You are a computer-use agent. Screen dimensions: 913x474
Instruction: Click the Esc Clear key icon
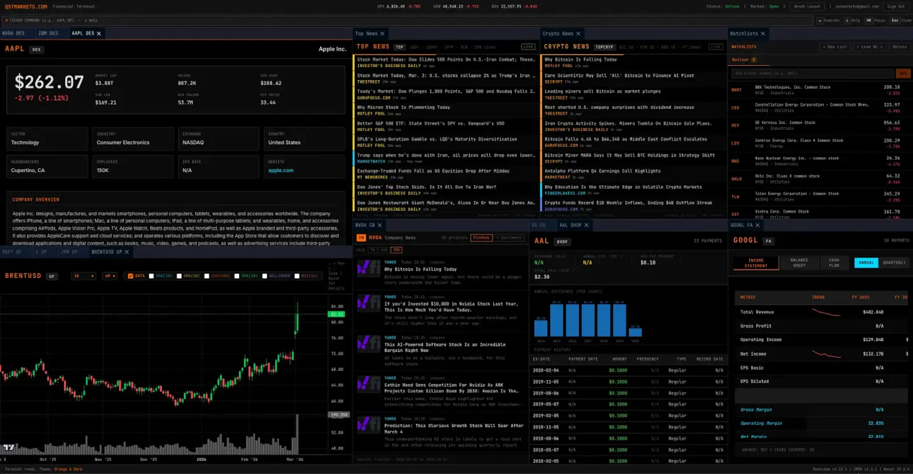pos(895,21)
